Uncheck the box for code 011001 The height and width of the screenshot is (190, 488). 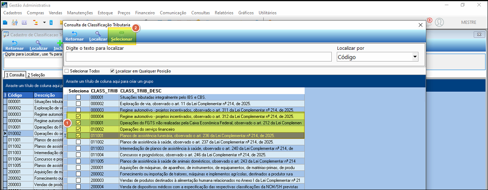coord(79,136)
